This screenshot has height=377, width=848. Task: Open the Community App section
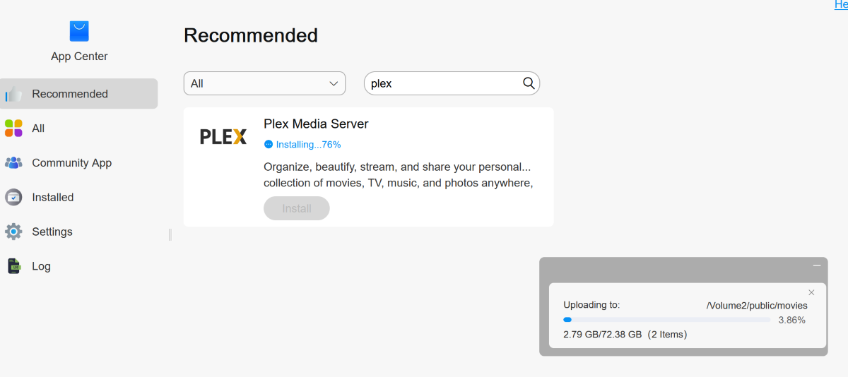(71, 163)
